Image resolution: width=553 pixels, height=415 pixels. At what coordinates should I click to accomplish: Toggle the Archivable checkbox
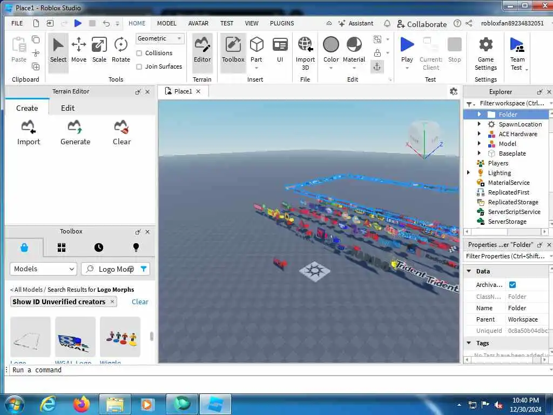tap(512, 285)
